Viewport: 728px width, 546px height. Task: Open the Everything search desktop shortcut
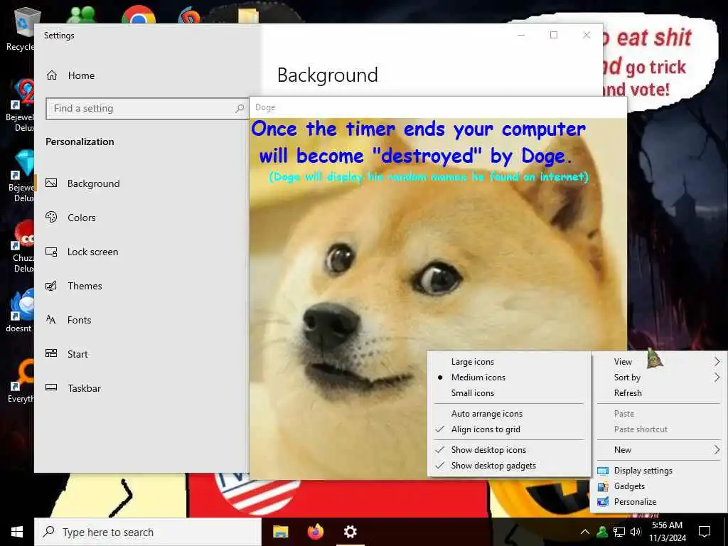(x=21, y=381)
